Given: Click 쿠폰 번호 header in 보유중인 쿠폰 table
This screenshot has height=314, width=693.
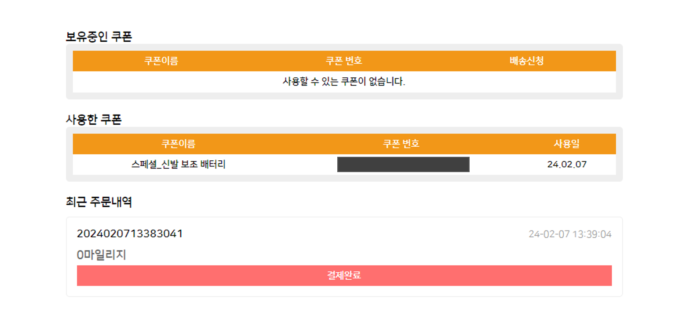Looking at the screenshot, I should (x=343, y=61).
